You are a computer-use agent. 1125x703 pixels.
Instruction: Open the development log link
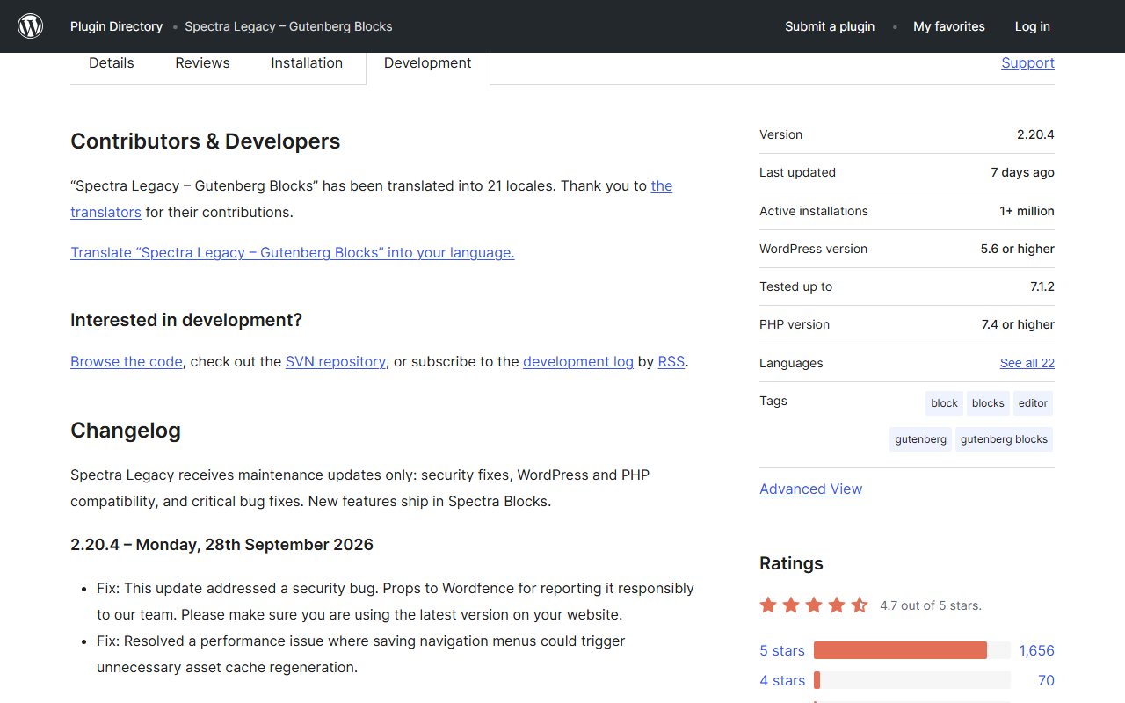click(578, 361)
